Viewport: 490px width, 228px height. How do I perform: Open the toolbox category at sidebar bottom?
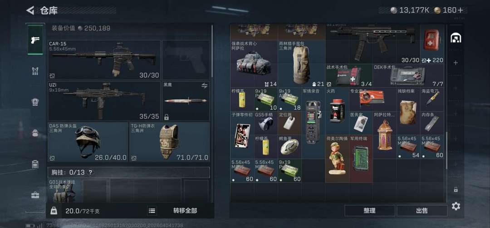point(35,195)
